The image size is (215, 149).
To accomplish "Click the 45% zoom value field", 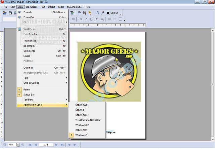I will (x=11, y=145).
